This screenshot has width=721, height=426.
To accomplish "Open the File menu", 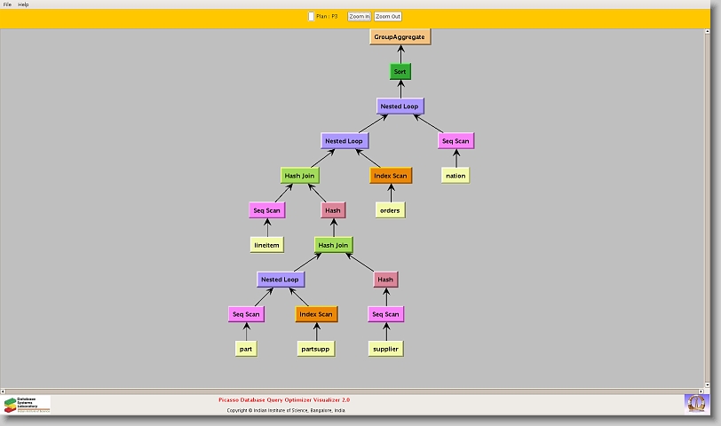I will (x=7, y=4).
